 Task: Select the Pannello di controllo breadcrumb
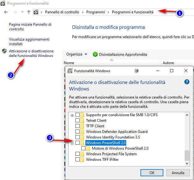pyautogui.click(x=62, y=12)
